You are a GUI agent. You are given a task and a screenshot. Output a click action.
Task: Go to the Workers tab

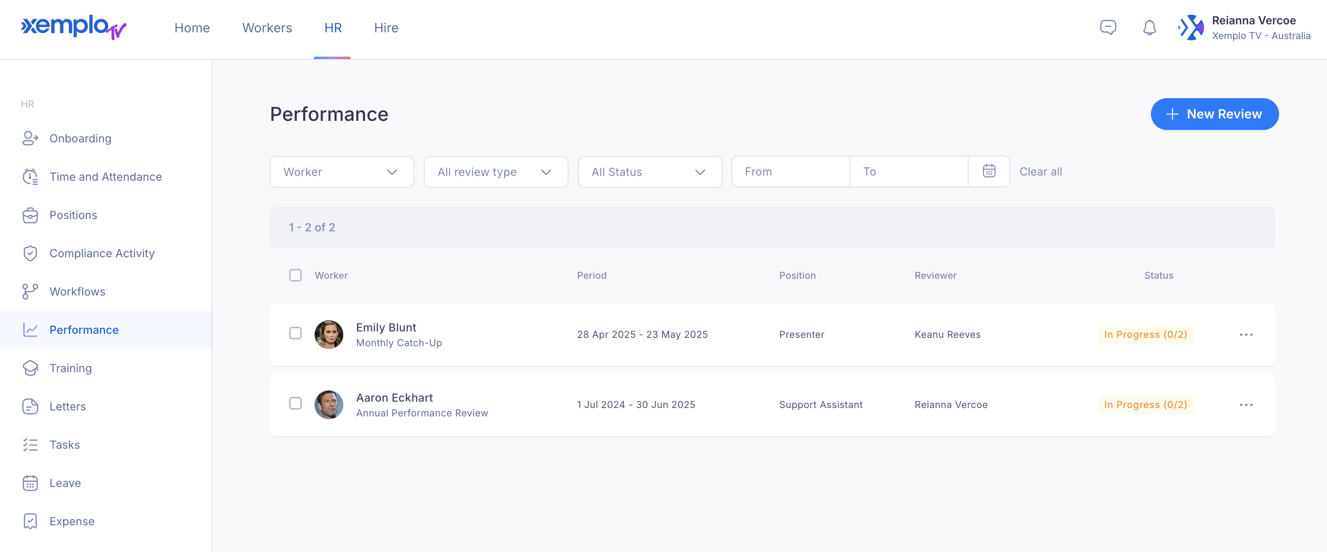point(267,28)
